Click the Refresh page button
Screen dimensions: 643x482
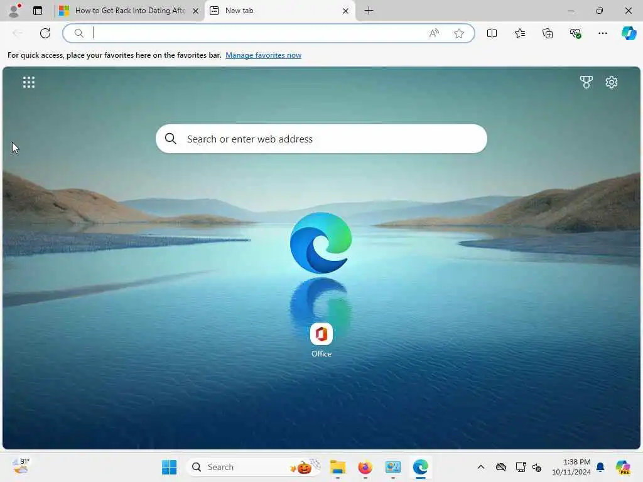(45, 33)
